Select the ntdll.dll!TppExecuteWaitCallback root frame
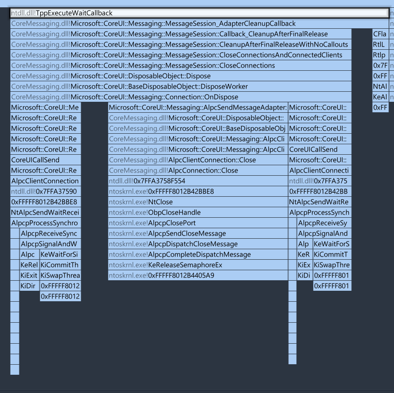 [x=197, y=13]
